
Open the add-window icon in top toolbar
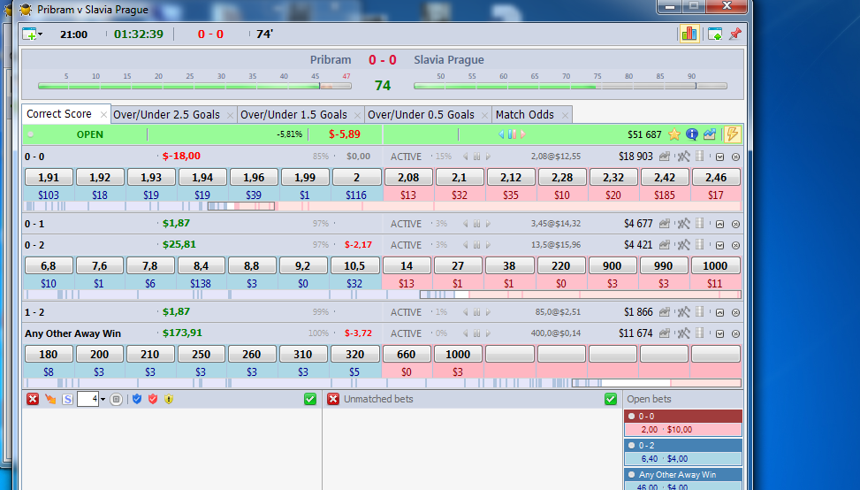29,34
